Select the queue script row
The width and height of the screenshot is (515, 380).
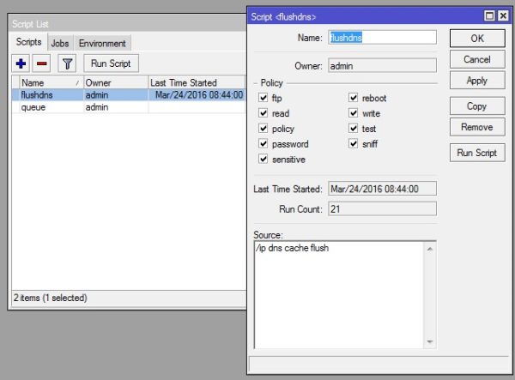(129, 107)
